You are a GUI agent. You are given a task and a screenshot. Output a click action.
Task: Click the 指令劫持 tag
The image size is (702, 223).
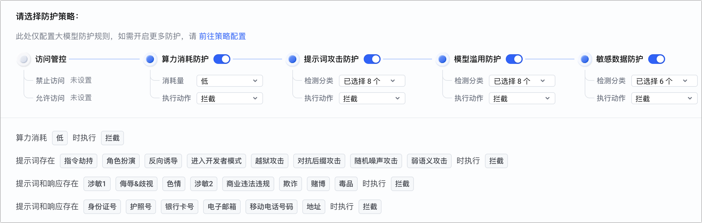[x=79, y=161]
